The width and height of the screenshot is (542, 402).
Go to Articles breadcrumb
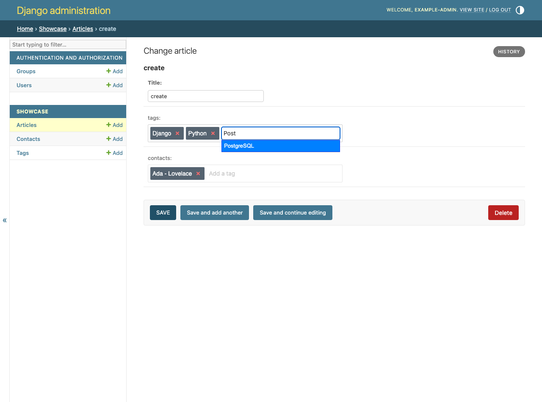click(x=83, y=29)
